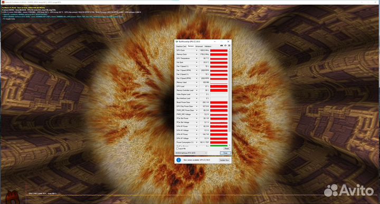Click the Memory Clock value field

click(204, 54)
